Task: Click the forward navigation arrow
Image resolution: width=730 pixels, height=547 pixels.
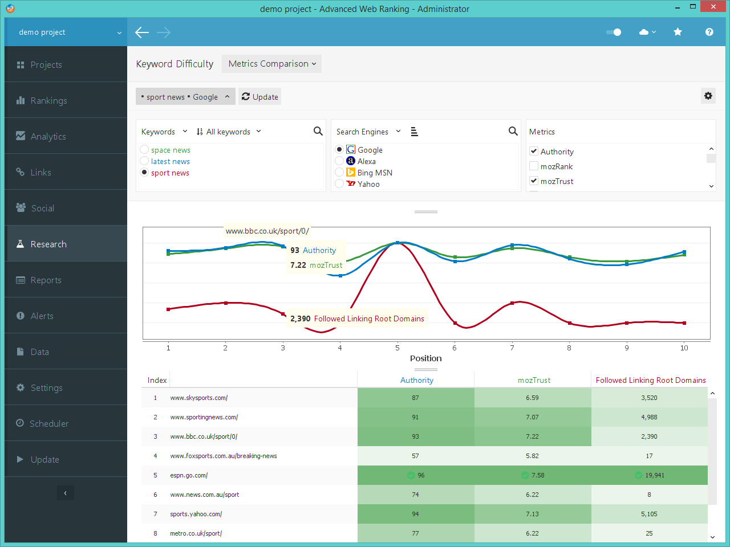Action: [164, 32]
